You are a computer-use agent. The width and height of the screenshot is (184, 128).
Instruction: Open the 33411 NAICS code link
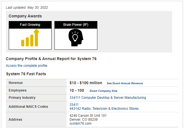pos(74,105)
